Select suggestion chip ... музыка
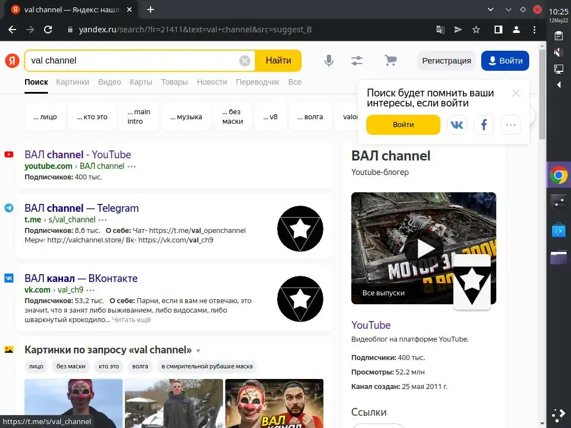This screenshot has height=428, width=571. click(x=186, y=117)
